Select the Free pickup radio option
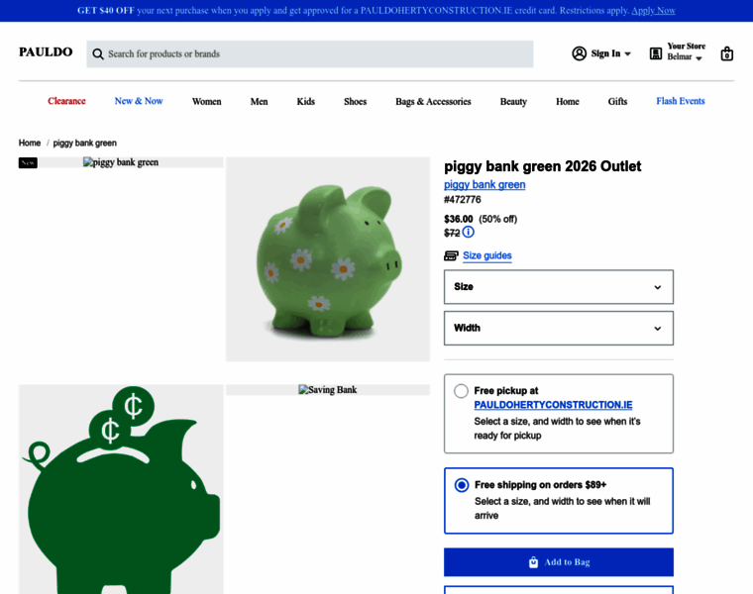The image size is (753, 594). (461, 391)
